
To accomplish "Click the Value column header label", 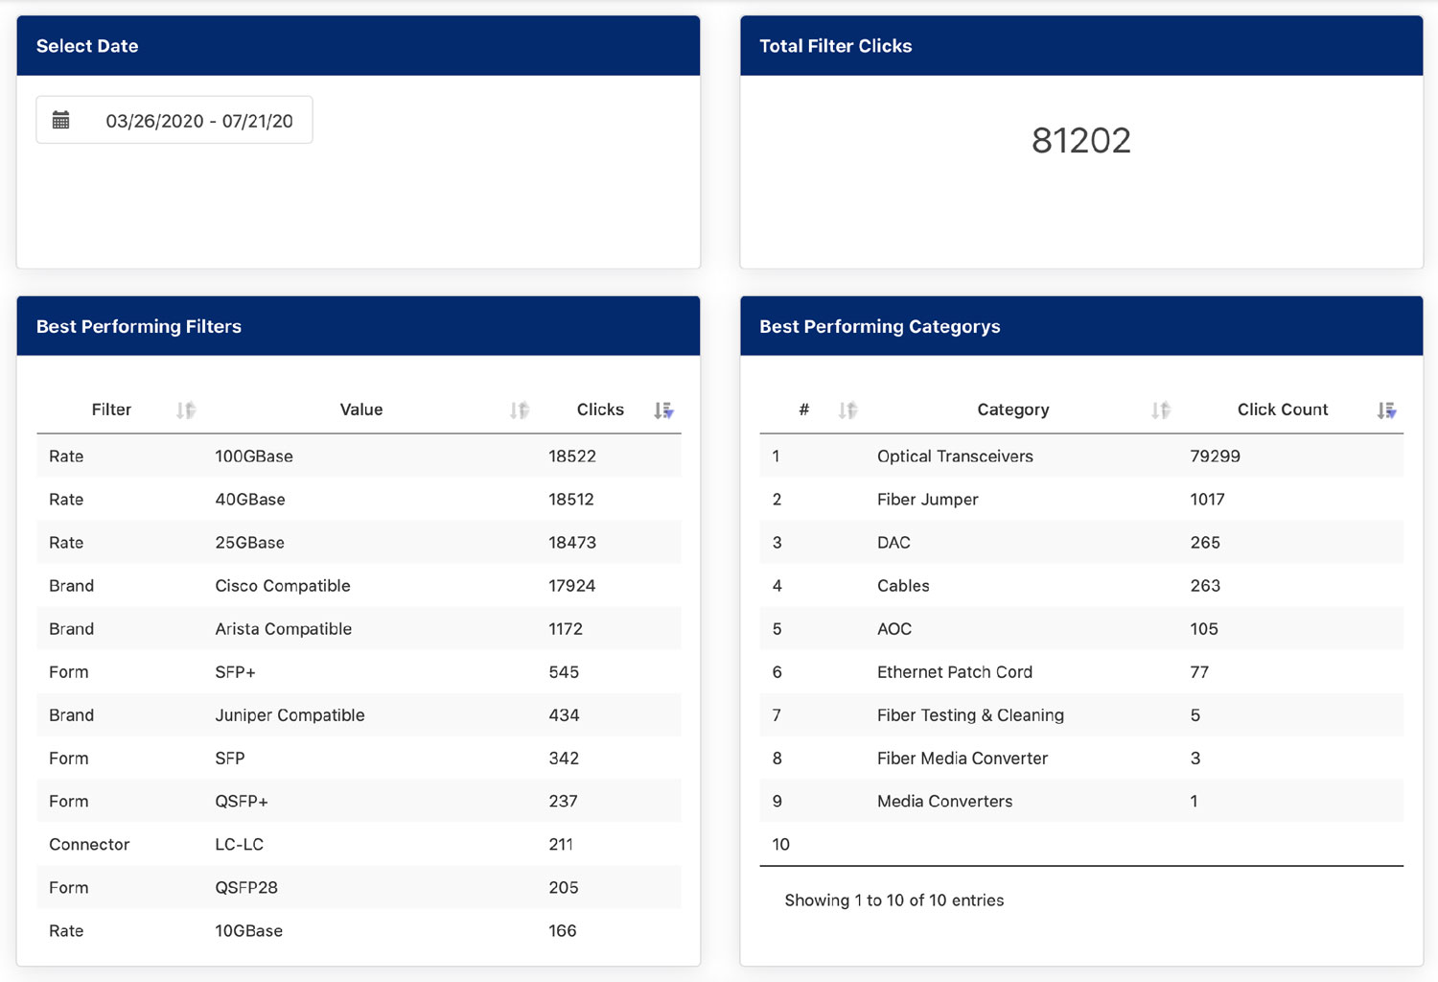I will (x=361, y=409).
